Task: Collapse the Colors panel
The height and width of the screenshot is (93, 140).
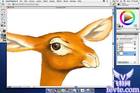Action: tap(117, 9)
